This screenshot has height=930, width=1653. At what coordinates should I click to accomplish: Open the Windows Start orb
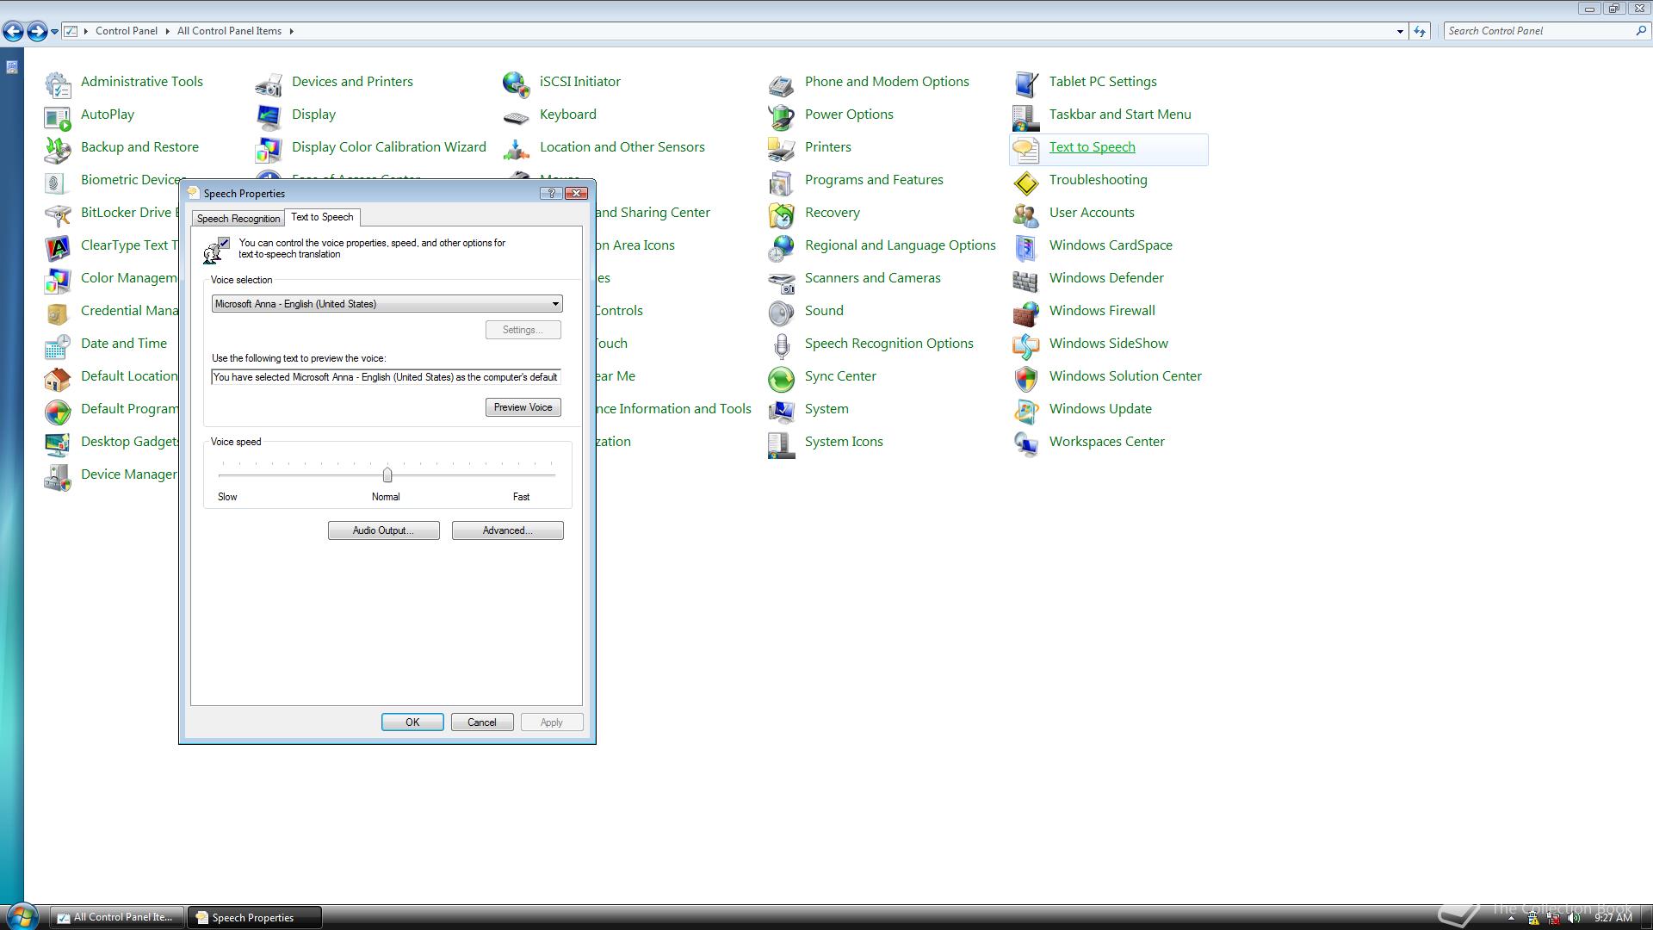(22, 917)
